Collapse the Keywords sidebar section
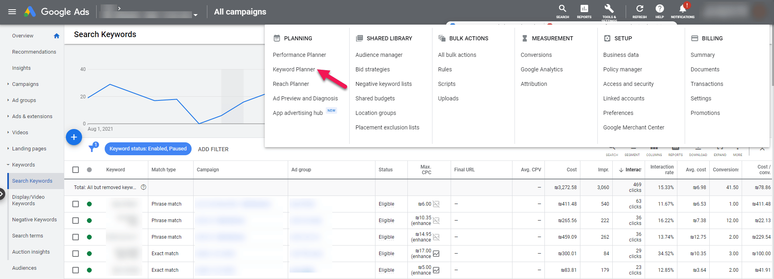774x279 pixels. (8, 164)
